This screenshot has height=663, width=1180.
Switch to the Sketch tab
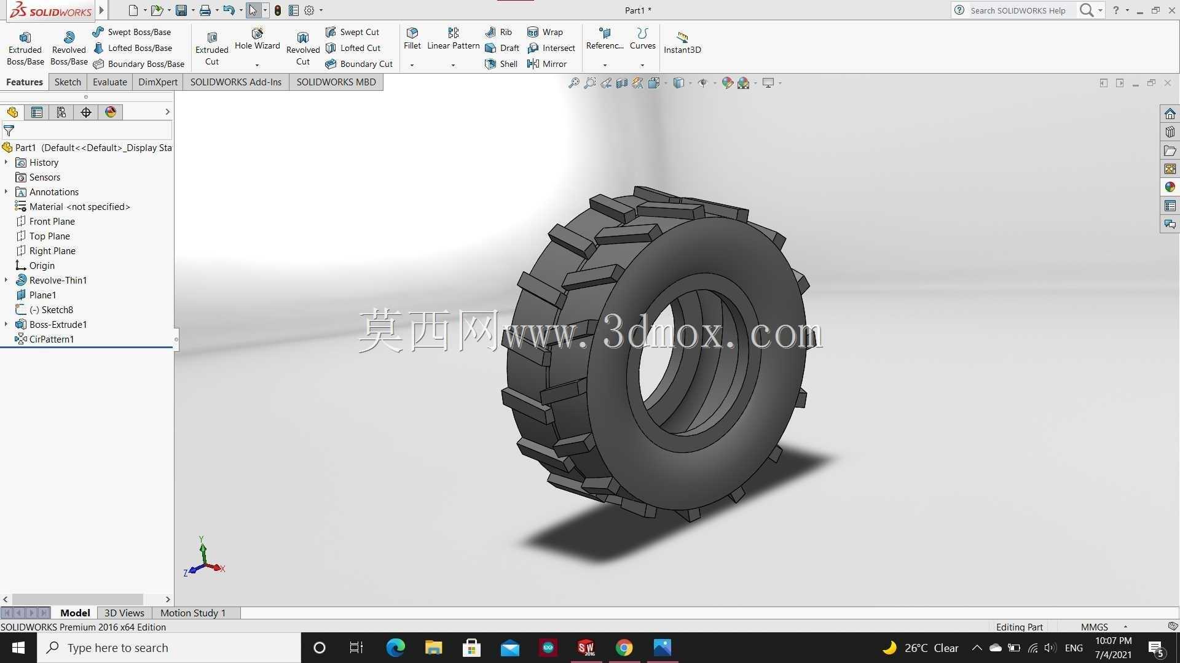[x=68, y=82]
